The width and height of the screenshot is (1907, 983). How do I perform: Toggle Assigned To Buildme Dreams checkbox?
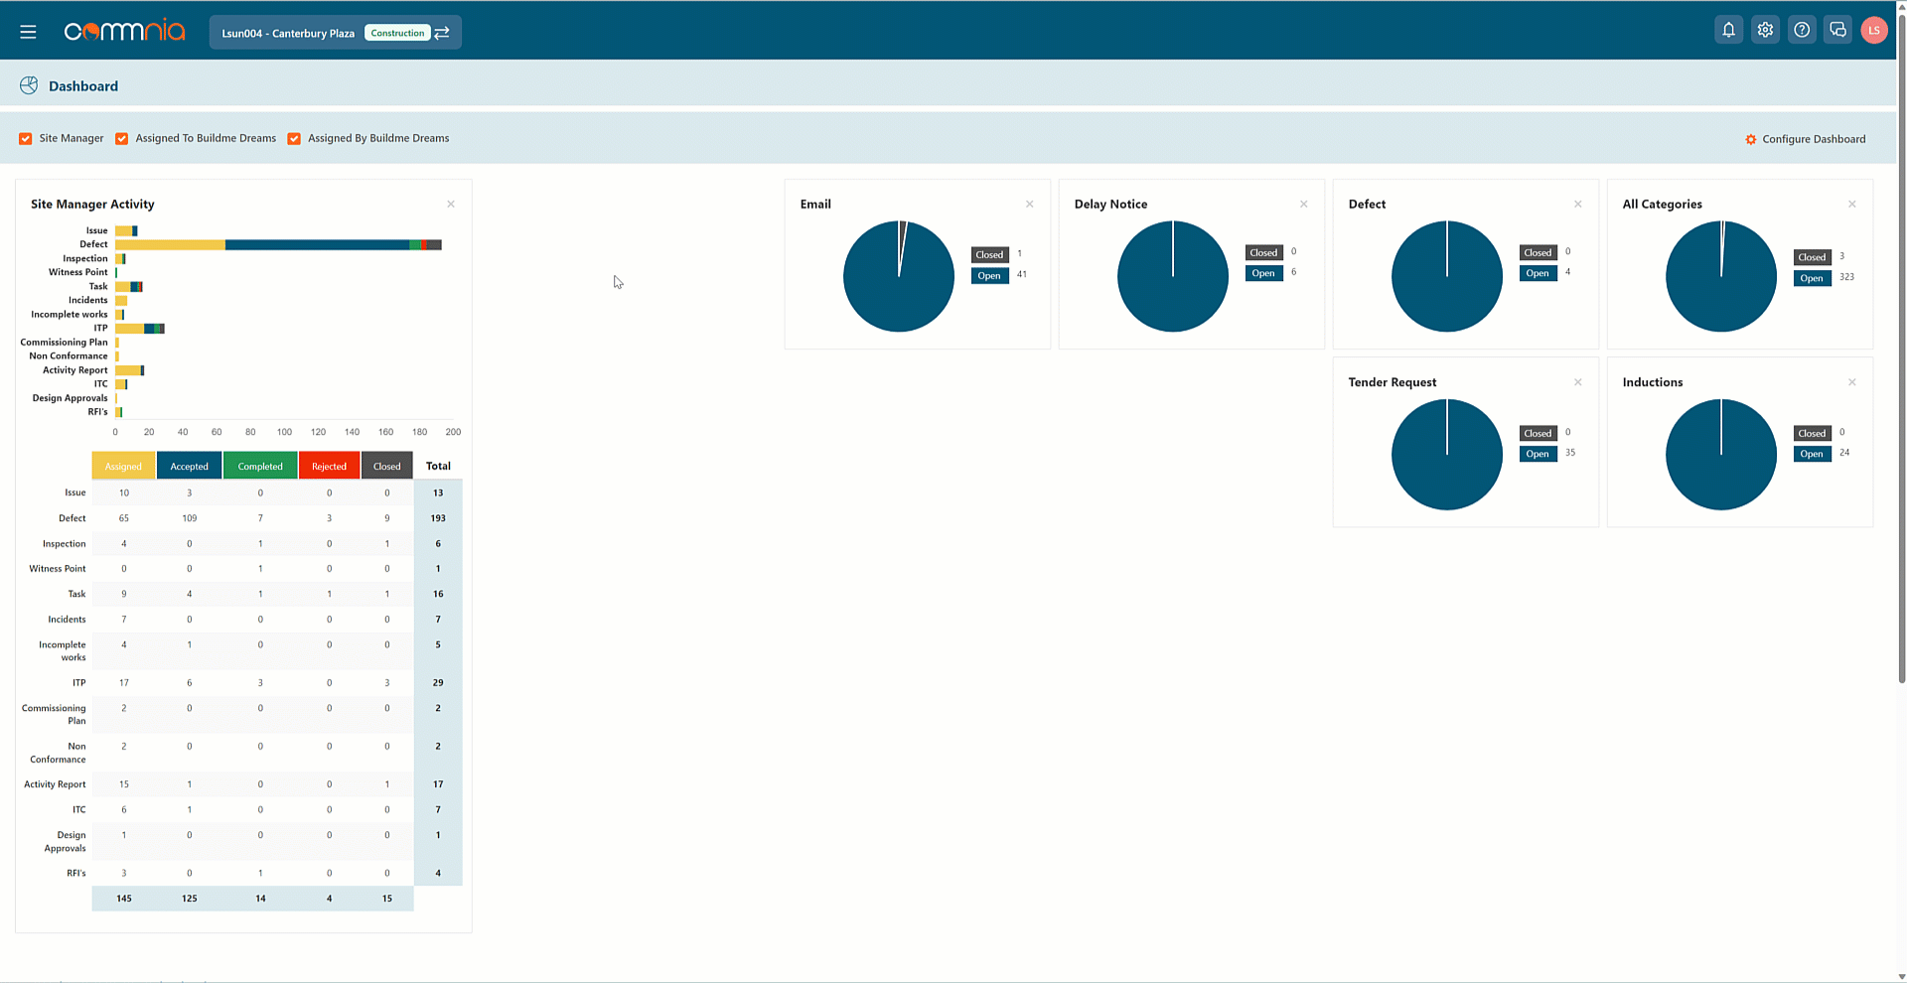122,139
